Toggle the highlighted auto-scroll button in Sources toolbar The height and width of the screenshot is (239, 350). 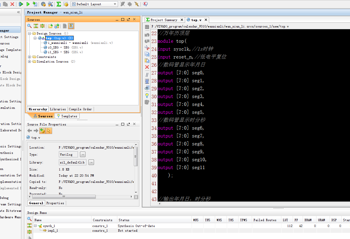(x=71, y=26)
